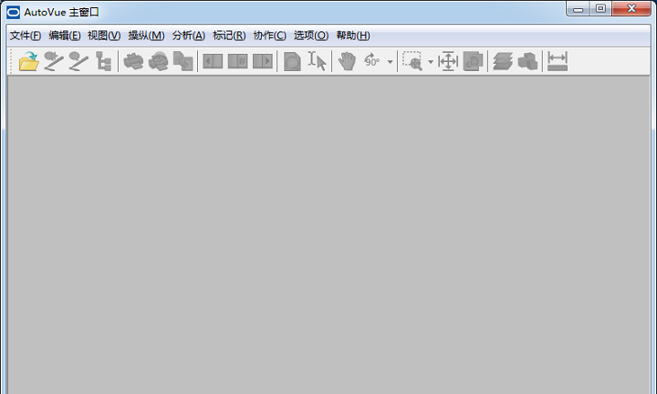Go to next page icon
Viewport: 657px width, 394px height.
[263, 61]
